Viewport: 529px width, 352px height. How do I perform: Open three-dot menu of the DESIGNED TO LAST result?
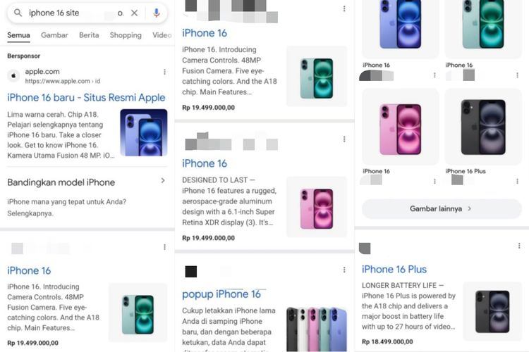coord(344,139)
